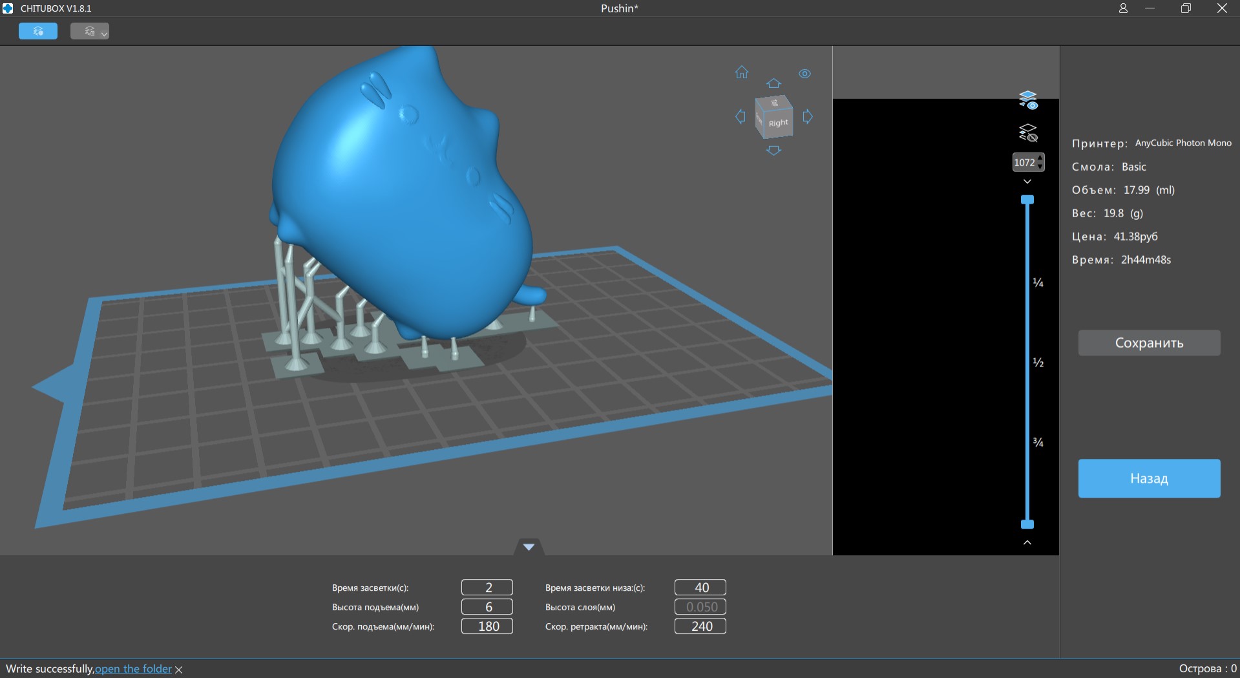This screenshot has height=678, width=1240.
Task: Click the CHITUBOX app logo icon
Action: tap(8, 8)
